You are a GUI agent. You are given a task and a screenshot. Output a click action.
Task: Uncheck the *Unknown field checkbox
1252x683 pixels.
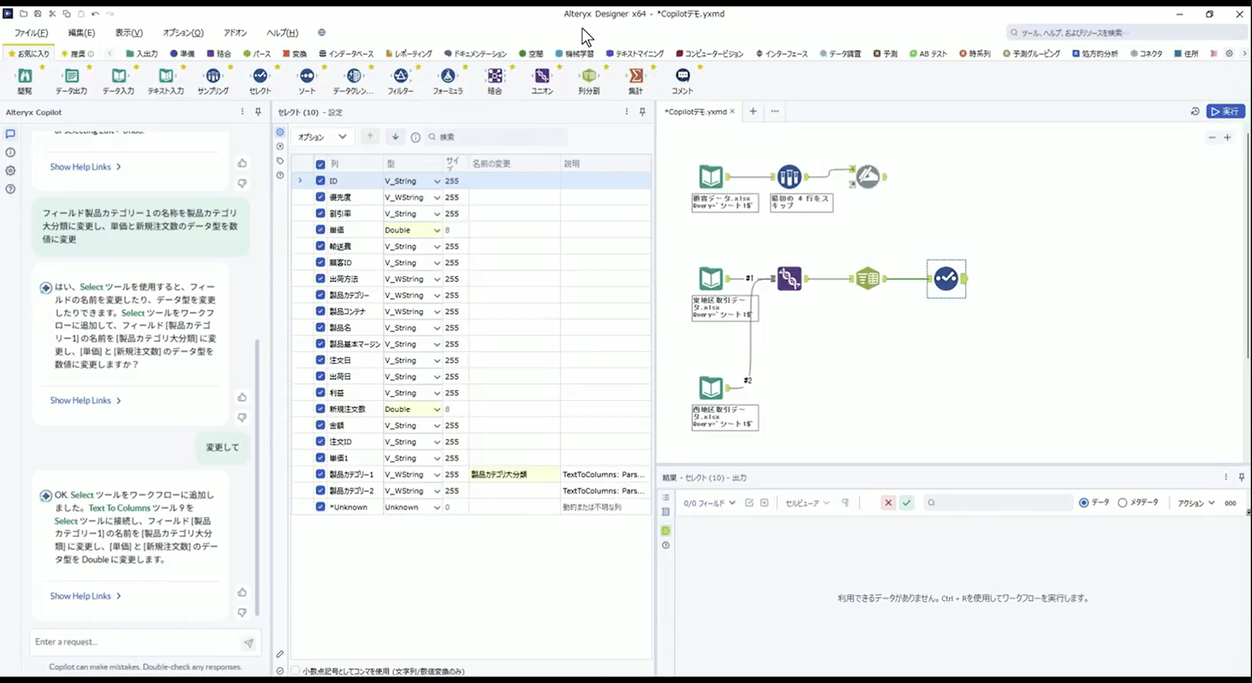pos(321,507)
